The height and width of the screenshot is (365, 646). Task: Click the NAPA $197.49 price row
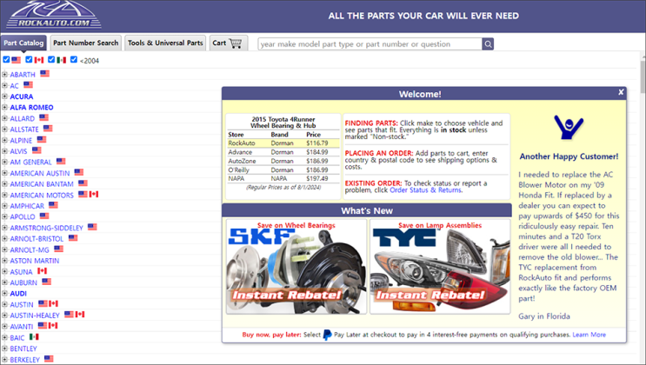pyautogui.click(x=283, y=178)
